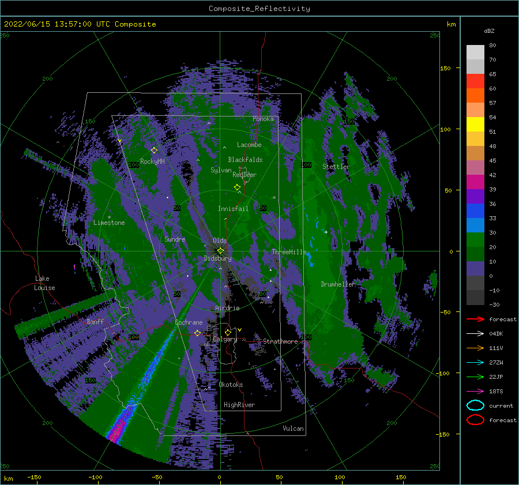Select the Strathmore label
519x485 pixels.
(280, 341)
